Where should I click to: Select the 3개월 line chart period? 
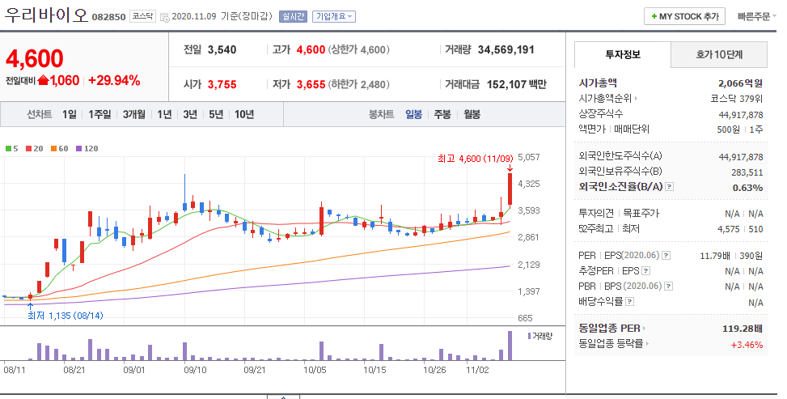click(134, 115)
